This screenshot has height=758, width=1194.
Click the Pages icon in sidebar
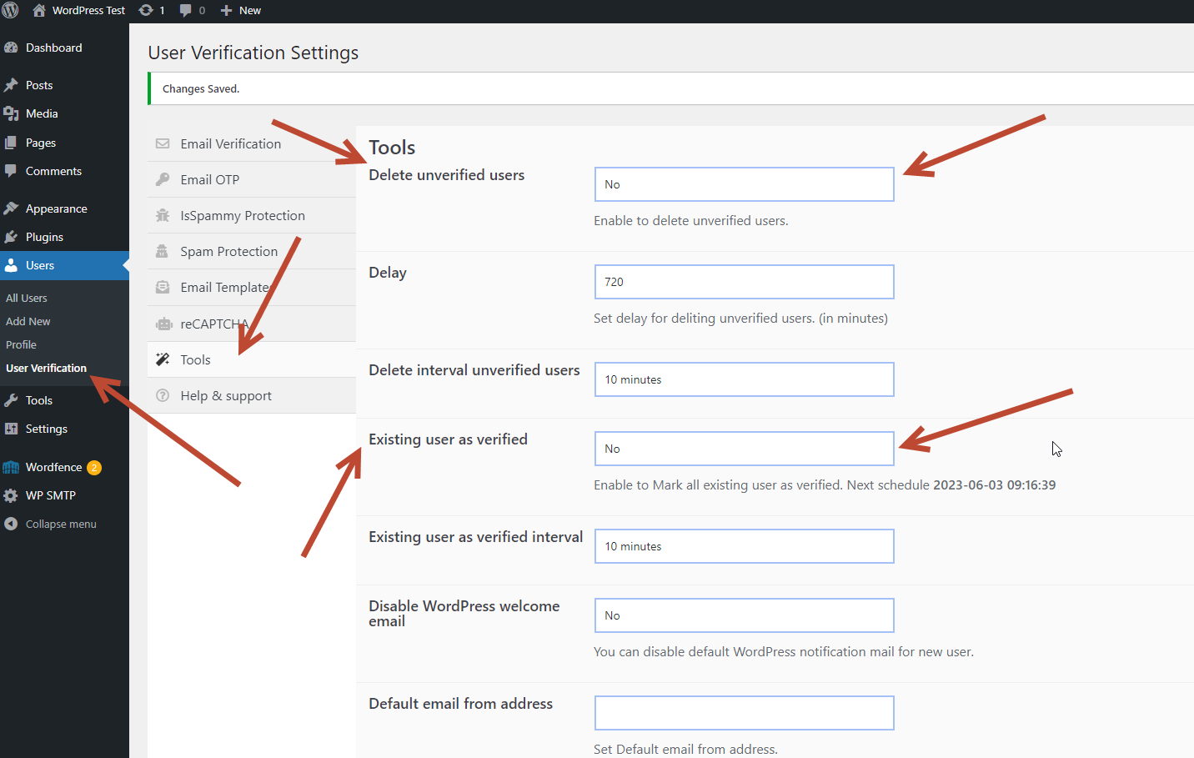(x=11, y=143)
